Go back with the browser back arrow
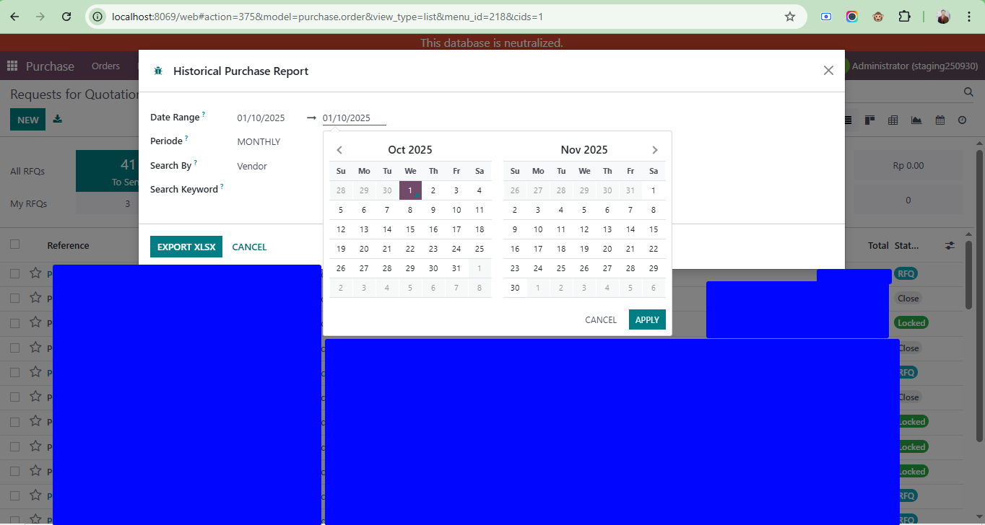The width and height of the screenshot is (985, 525). pos(14,17)
